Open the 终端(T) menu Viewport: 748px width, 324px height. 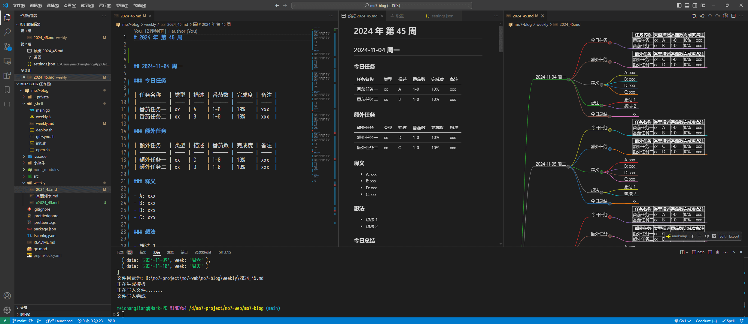pyautogui.click(x=122, y=5)
